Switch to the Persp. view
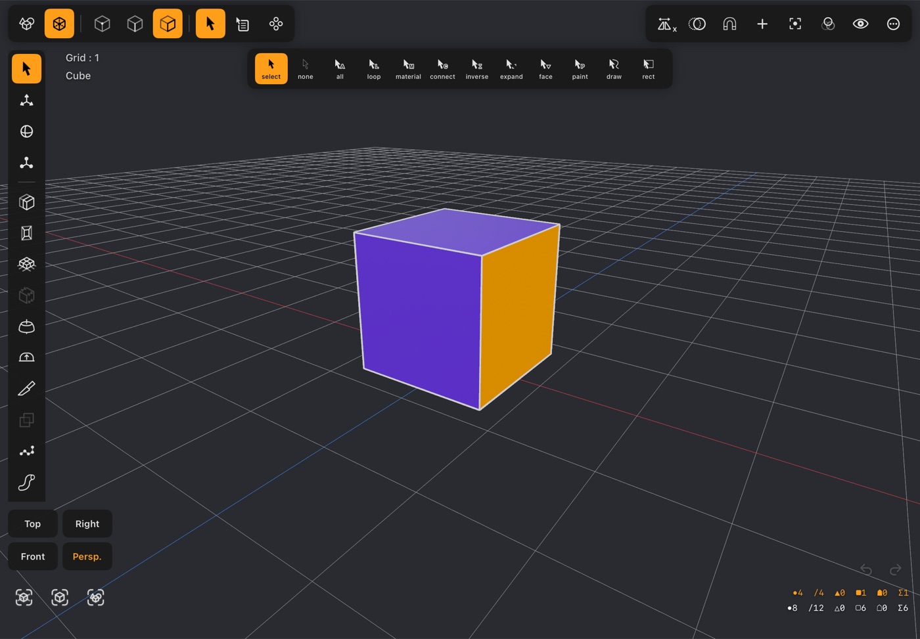This screenshot has width=920, height=639. [x=87, y=556]
